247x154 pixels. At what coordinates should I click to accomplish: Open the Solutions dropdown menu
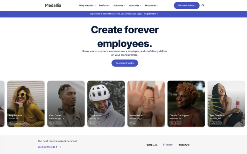click(x=119, y=5)
